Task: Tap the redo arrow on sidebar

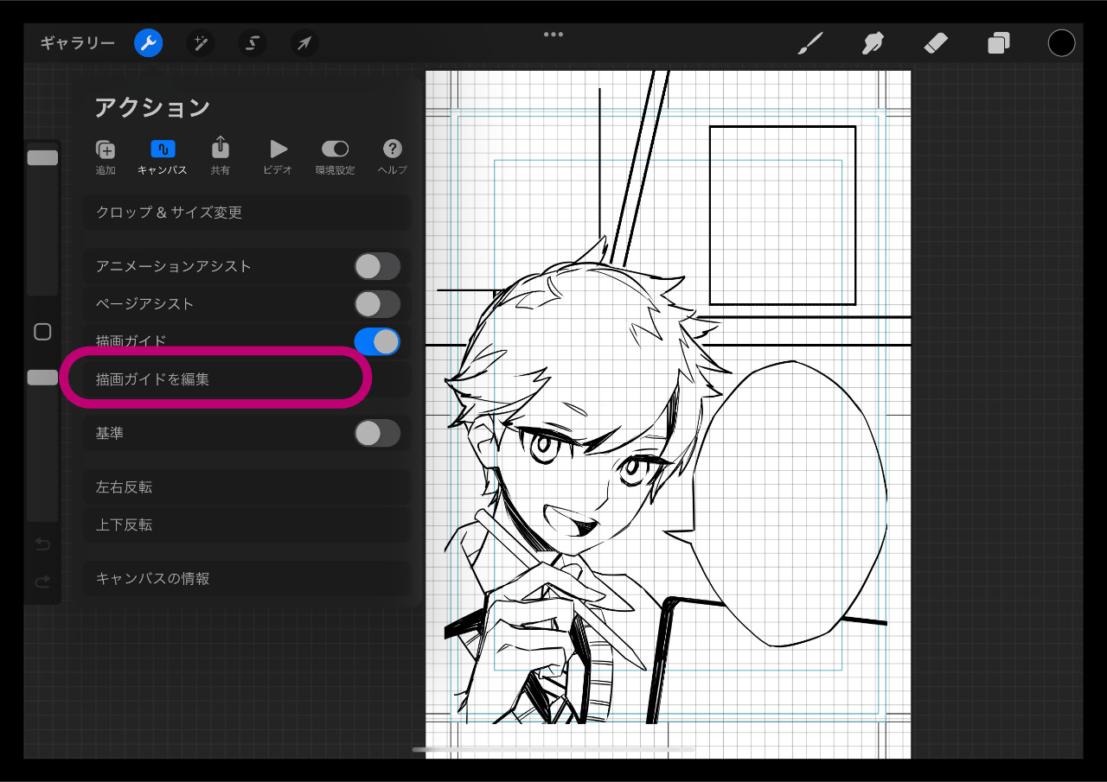Action: [42, 582]
